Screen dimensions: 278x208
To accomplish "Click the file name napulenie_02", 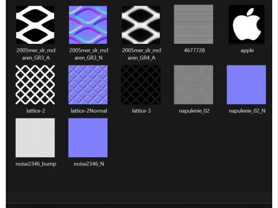I will point(194,111).
